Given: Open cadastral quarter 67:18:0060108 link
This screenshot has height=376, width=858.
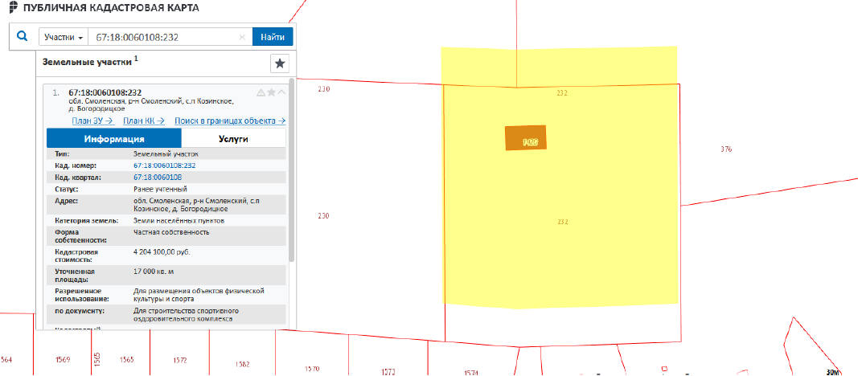Looking at the screenshot, I should pos(157,177).
